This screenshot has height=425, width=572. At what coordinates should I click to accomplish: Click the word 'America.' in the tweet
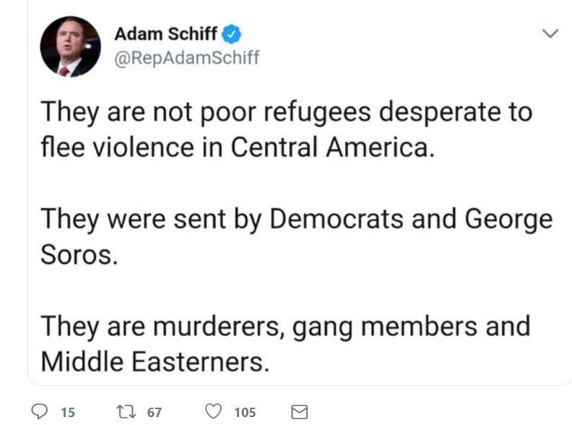click(x=380, y=147)
